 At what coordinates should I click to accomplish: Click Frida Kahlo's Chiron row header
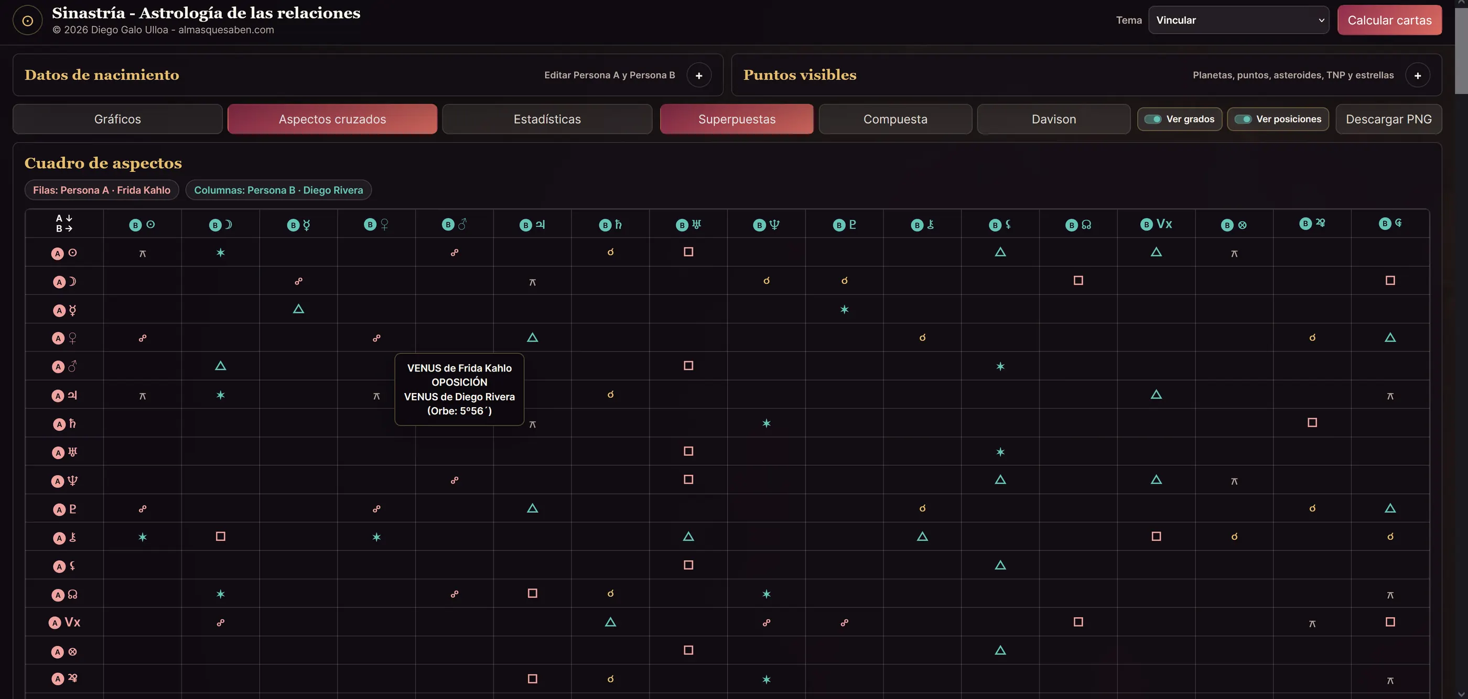tap(64, 537)
